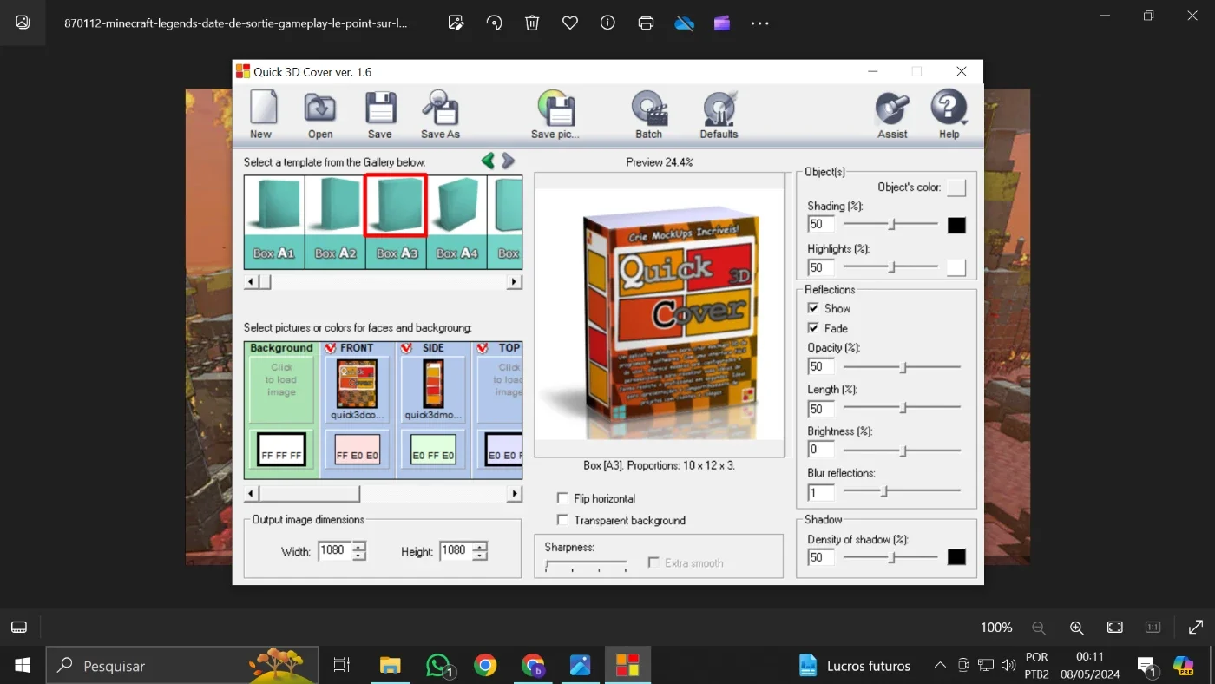
Task: Decrease Height using the down stepper arrow
Action: click(480, 556)
